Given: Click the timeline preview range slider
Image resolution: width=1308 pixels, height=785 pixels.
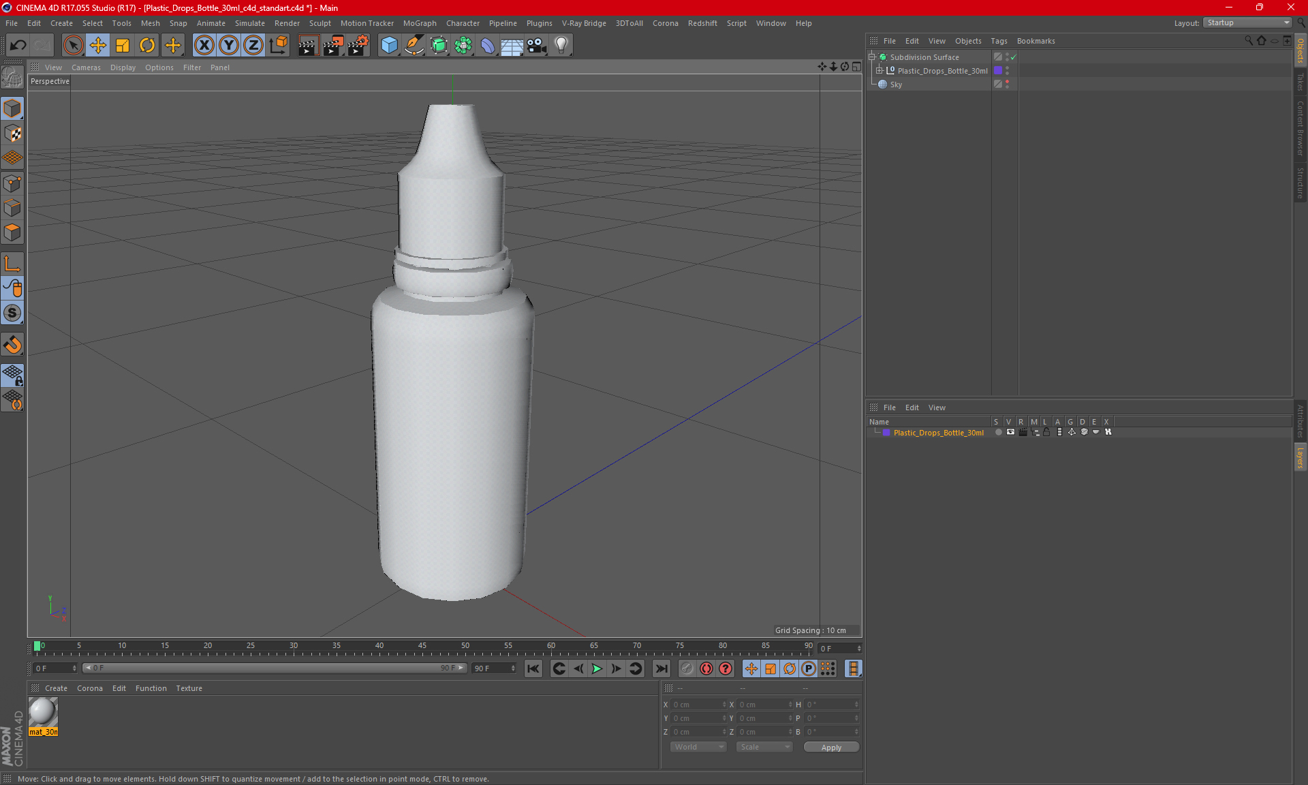Looking at the screenshot, I should coord(275,668).
